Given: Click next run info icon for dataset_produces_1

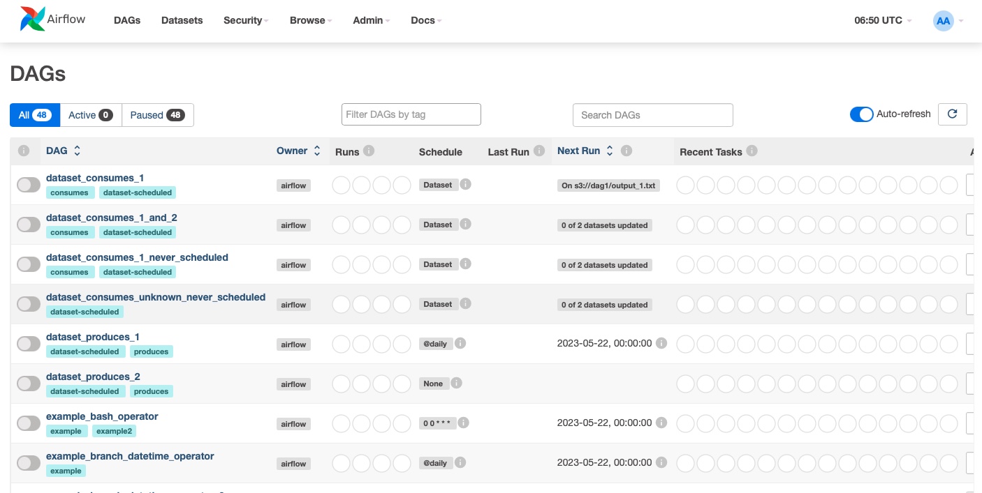Looking at the screenshot, I should (x=661, y=343).
